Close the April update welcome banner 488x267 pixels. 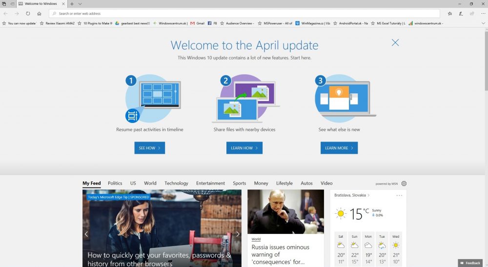point(395,42)
